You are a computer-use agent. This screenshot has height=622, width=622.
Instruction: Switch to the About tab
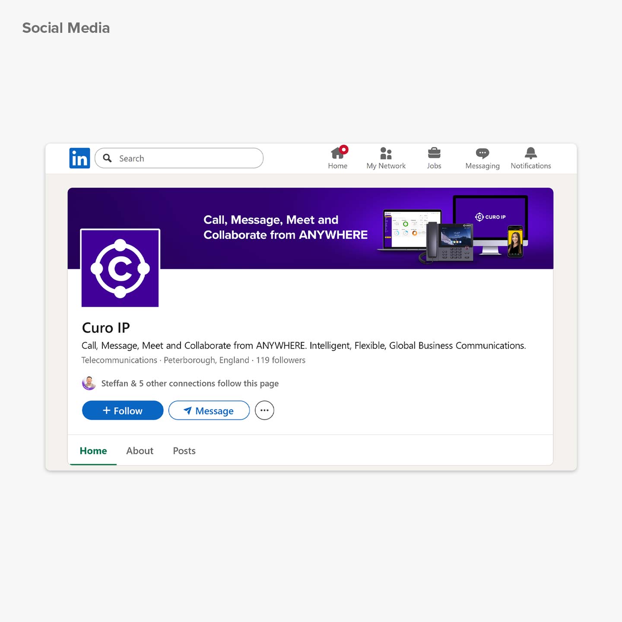click(x=140, y=451)
